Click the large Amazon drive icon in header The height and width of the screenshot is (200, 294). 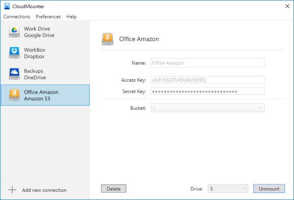(107, 39)
